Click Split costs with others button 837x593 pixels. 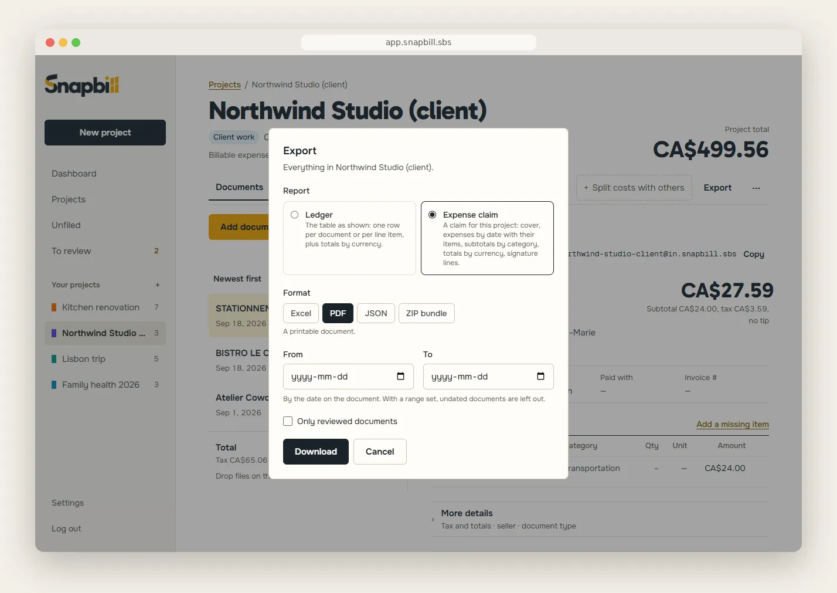[x=634, y=188]
